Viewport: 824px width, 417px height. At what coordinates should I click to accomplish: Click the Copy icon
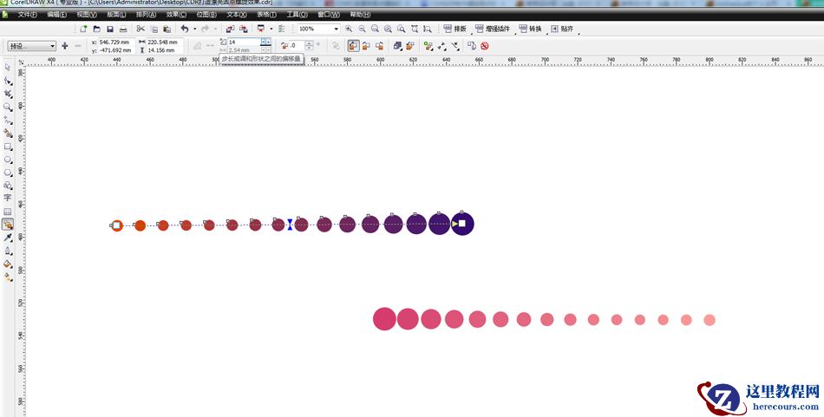154,29
